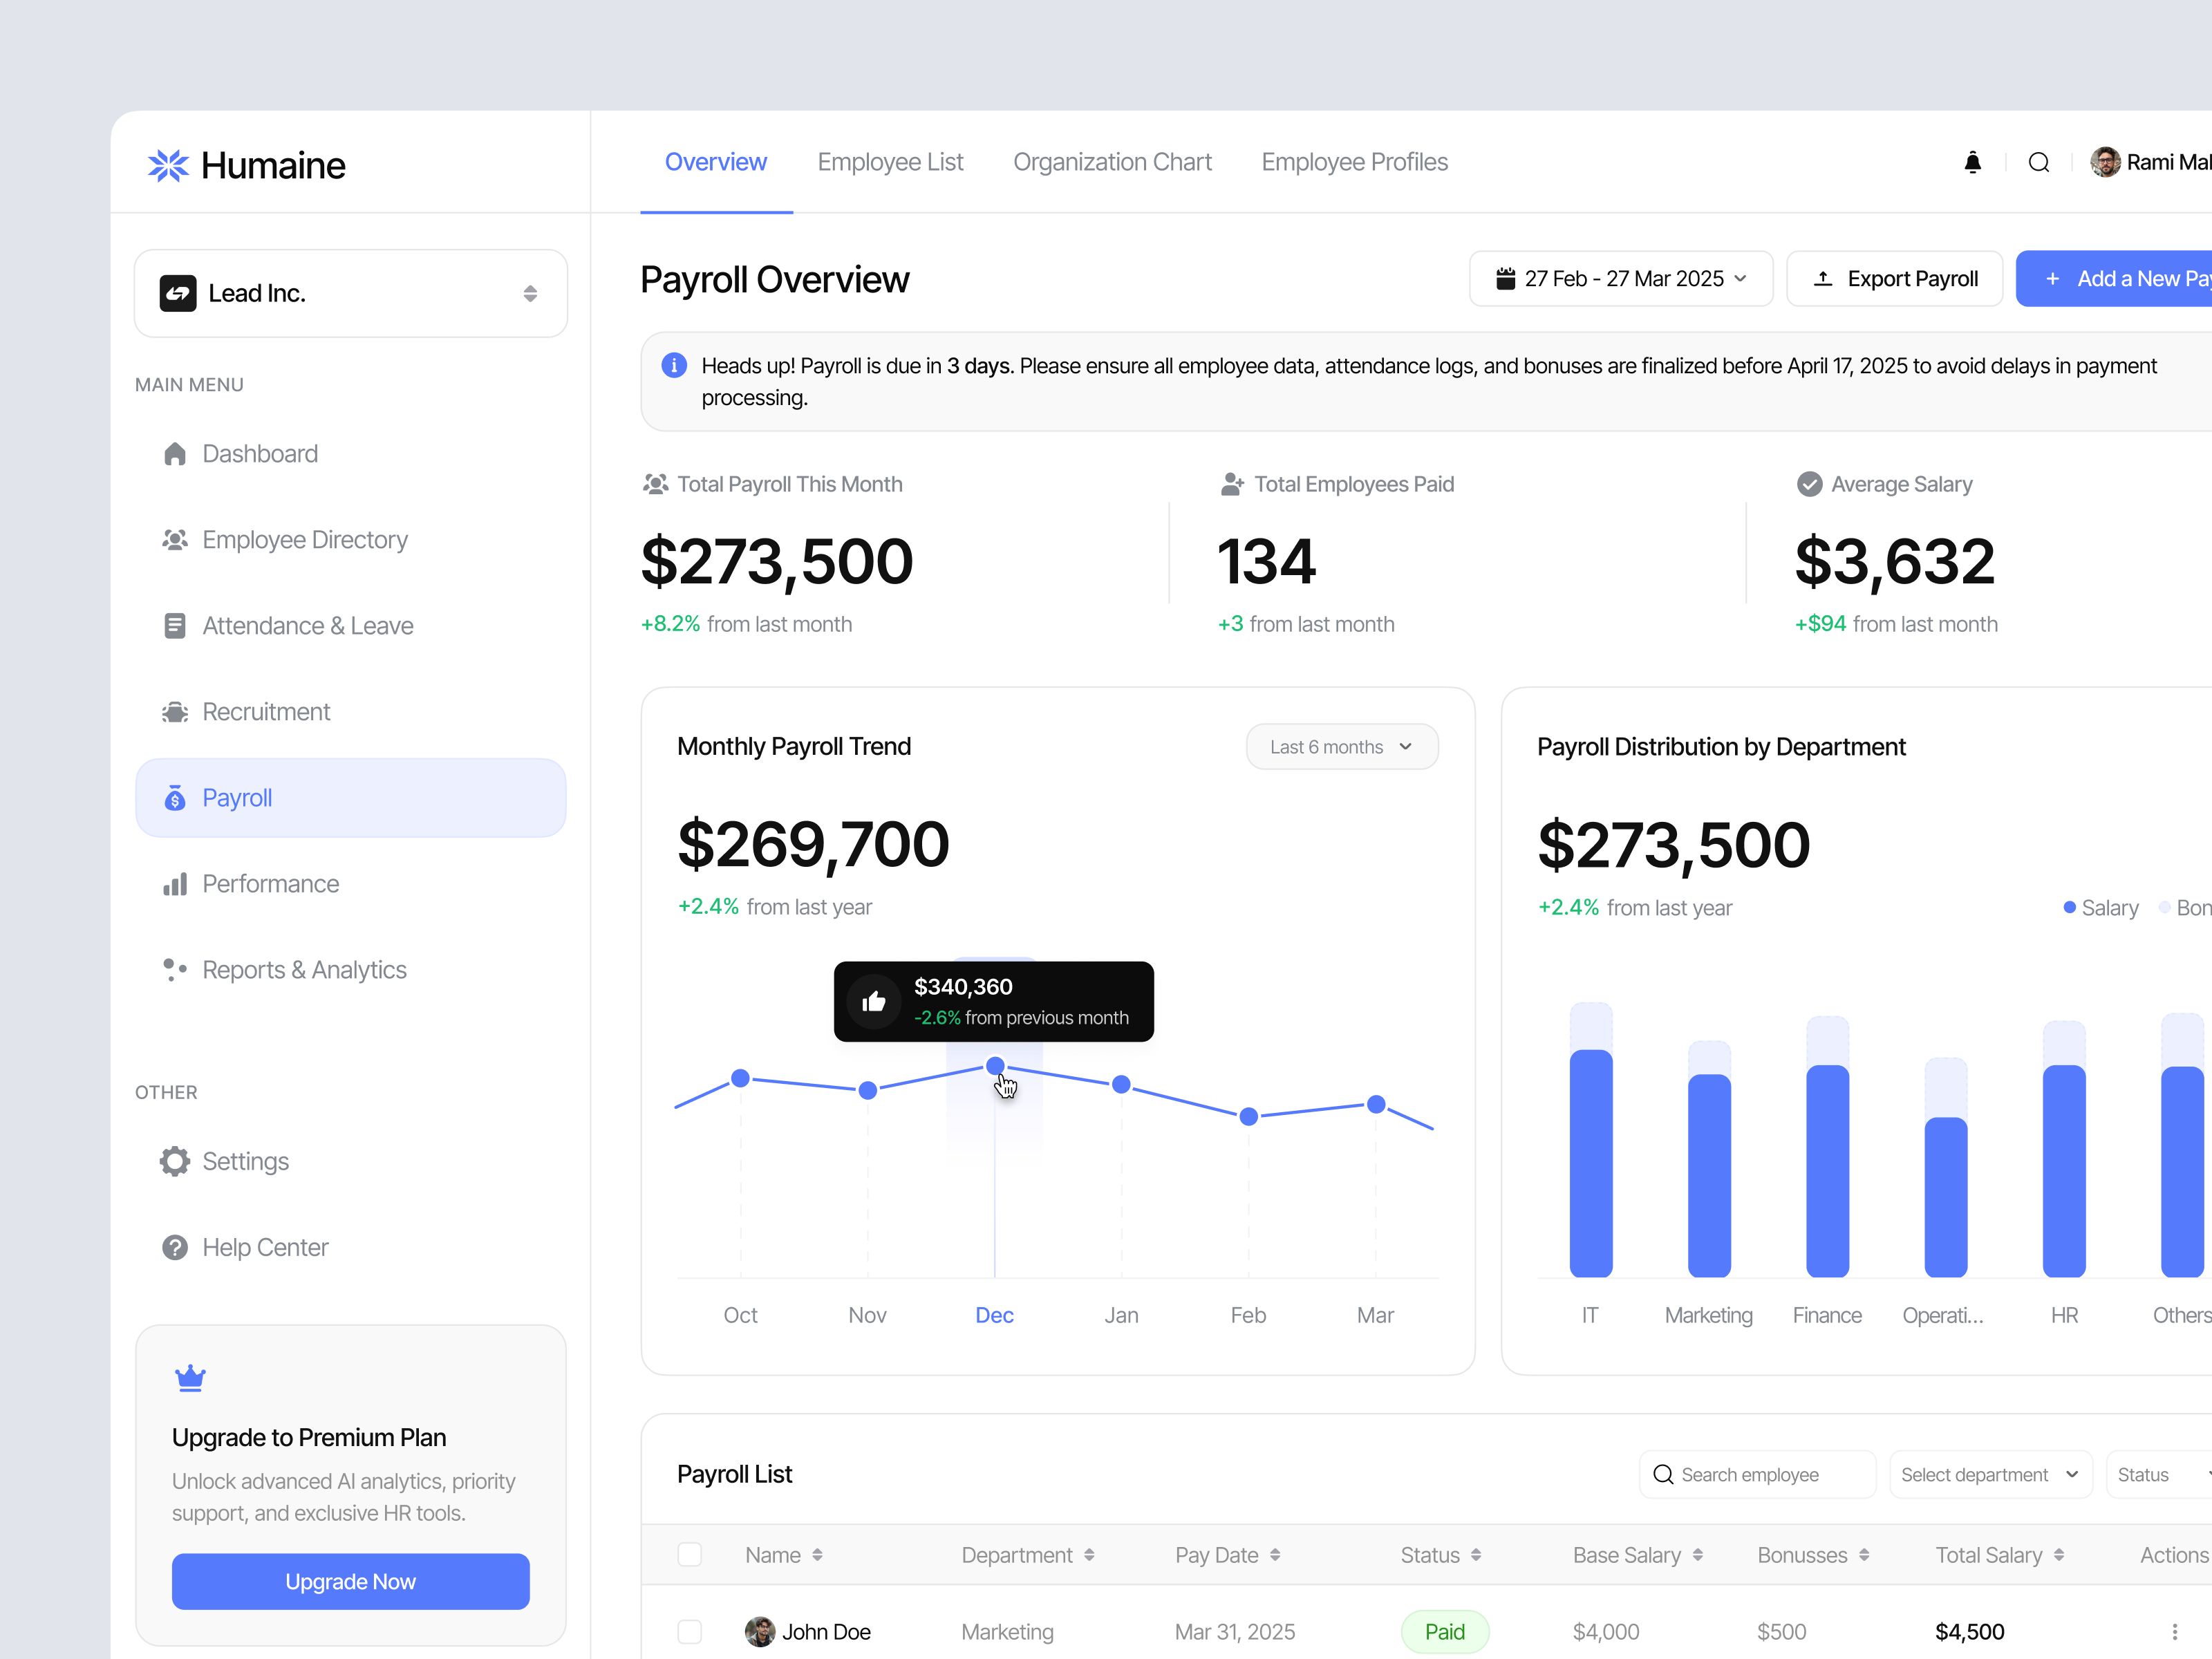2212x1659 pixels.
Task: Click the notification bell icon
Action: 1972,162
